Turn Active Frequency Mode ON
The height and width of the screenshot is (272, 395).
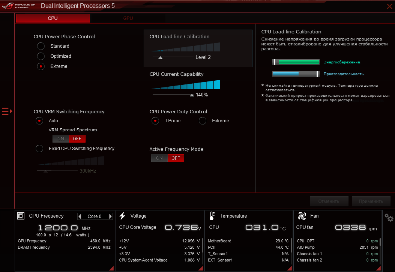(x=159, y=158)
